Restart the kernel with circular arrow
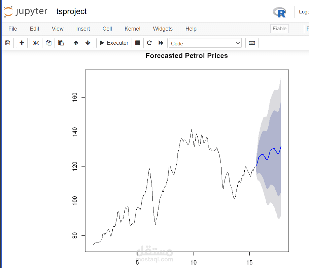 [x=149, y=43]
